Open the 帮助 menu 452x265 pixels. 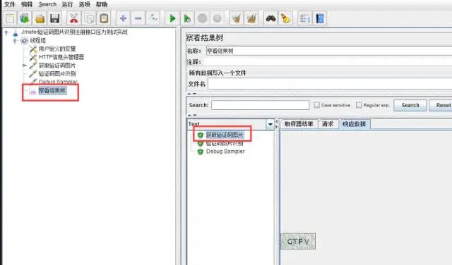[102, 4]
